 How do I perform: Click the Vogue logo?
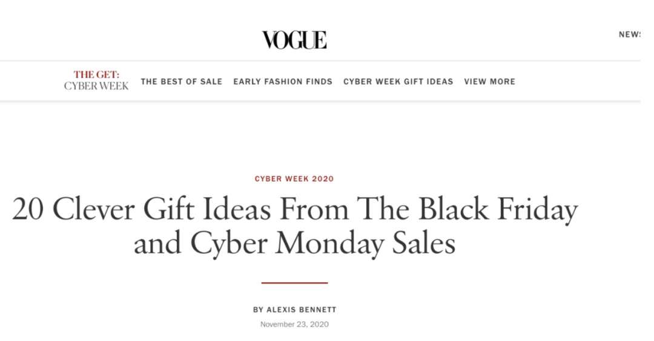click(x=294, y=40)
